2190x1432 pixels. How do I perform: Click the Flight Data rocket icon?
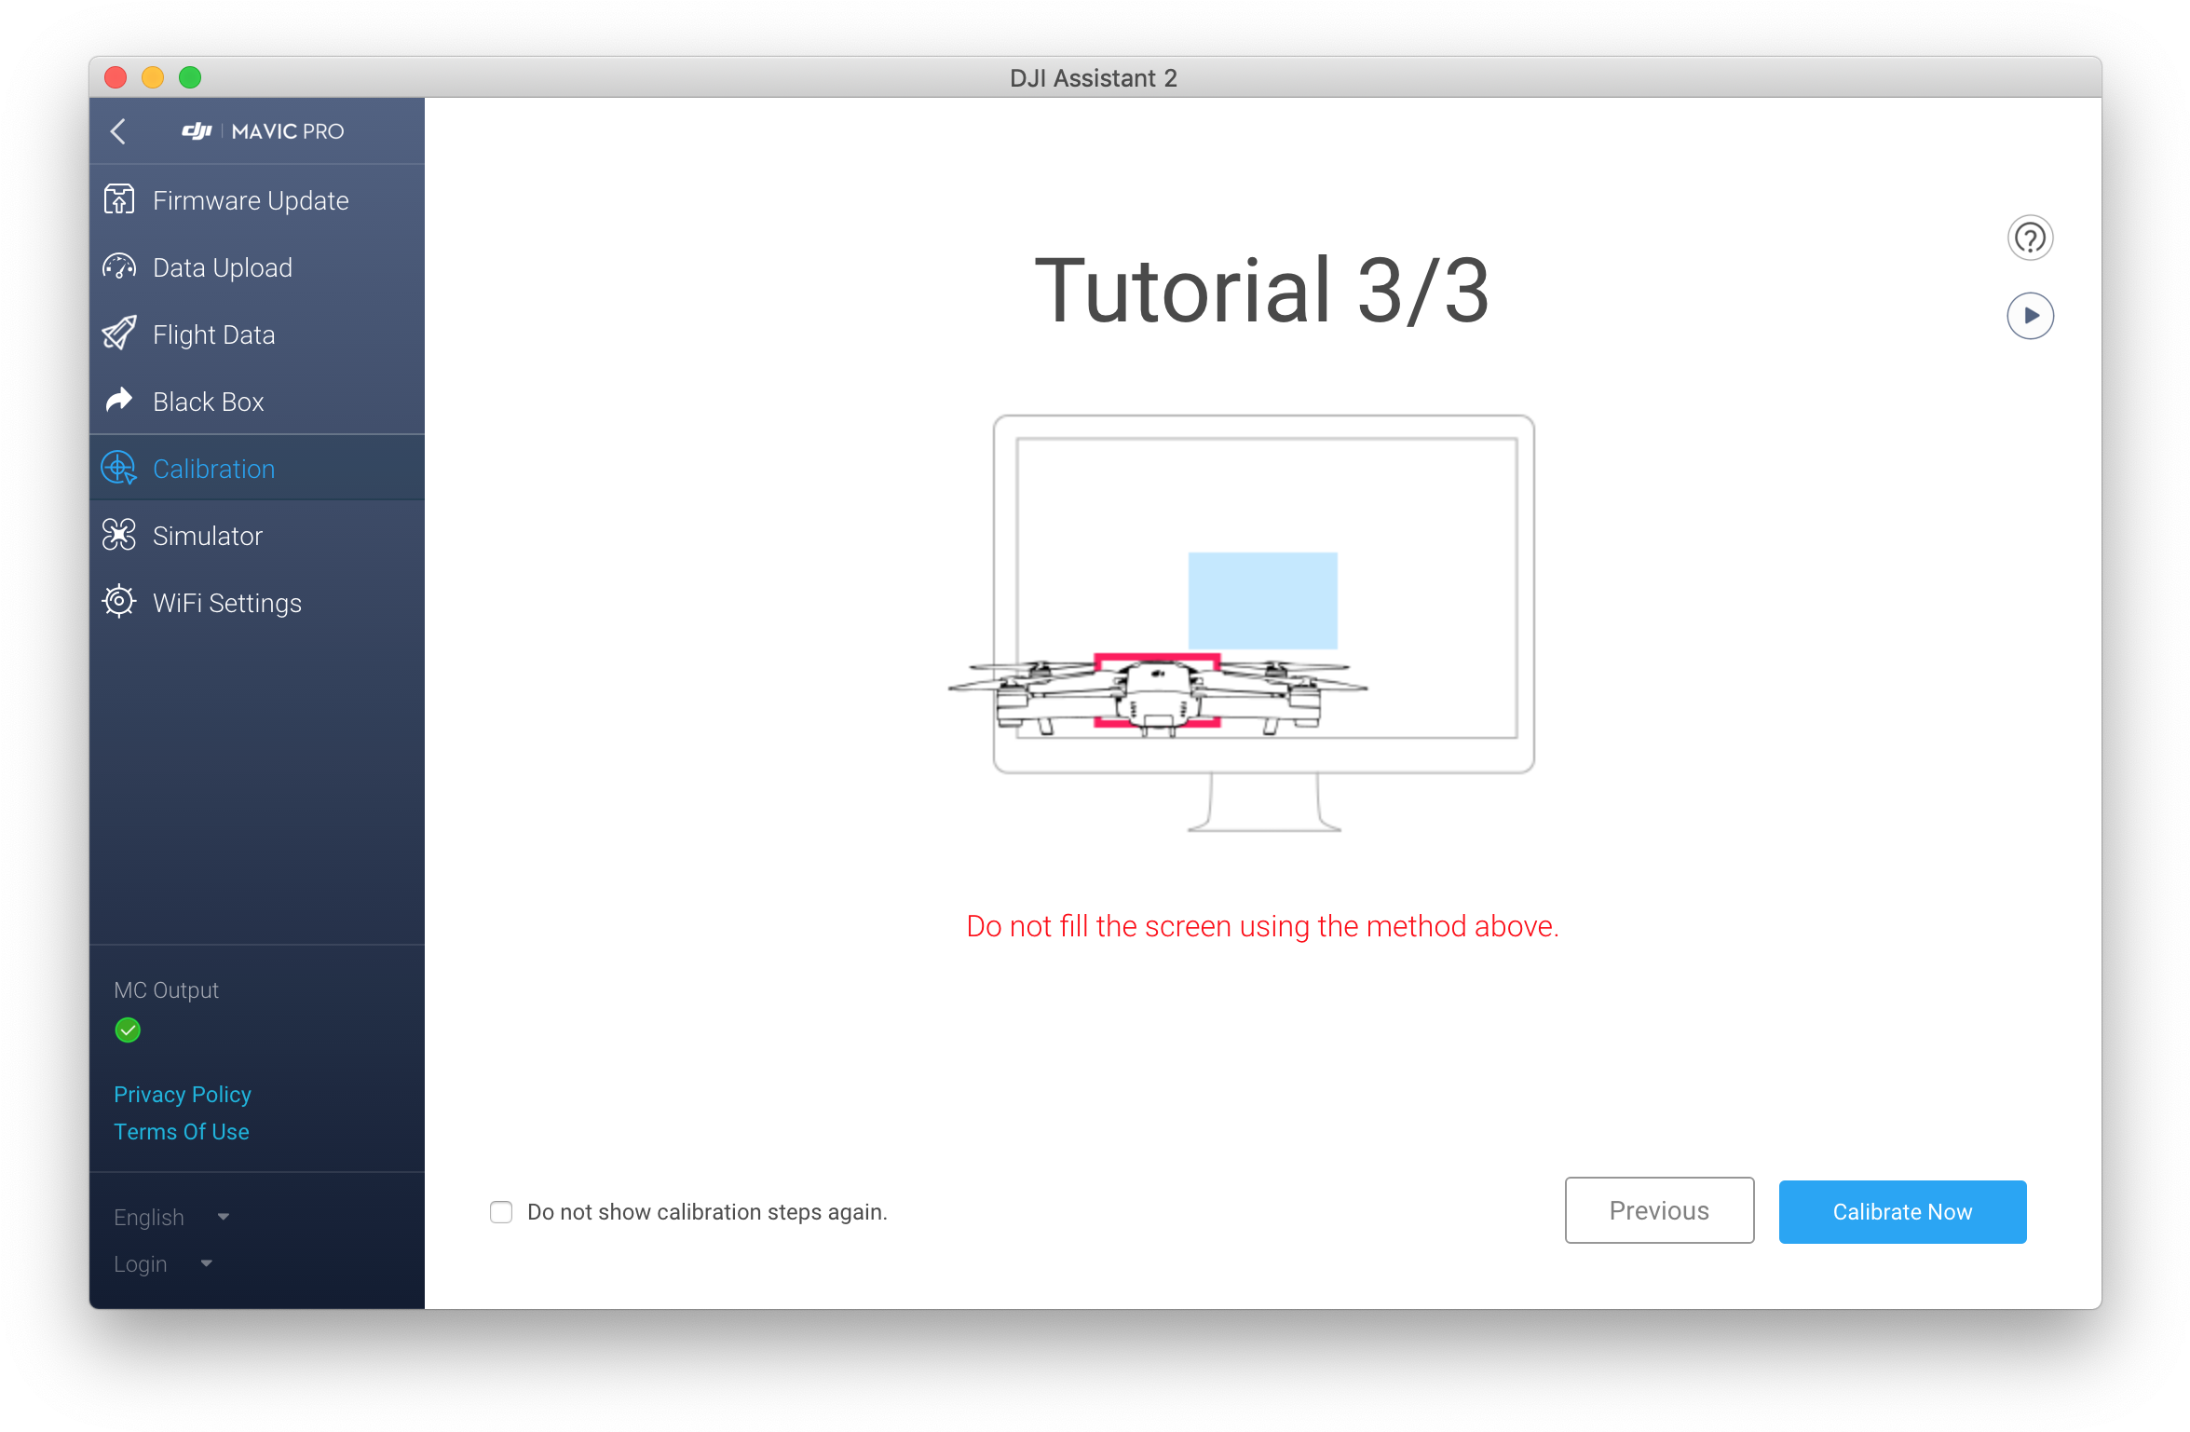(119, 334)
